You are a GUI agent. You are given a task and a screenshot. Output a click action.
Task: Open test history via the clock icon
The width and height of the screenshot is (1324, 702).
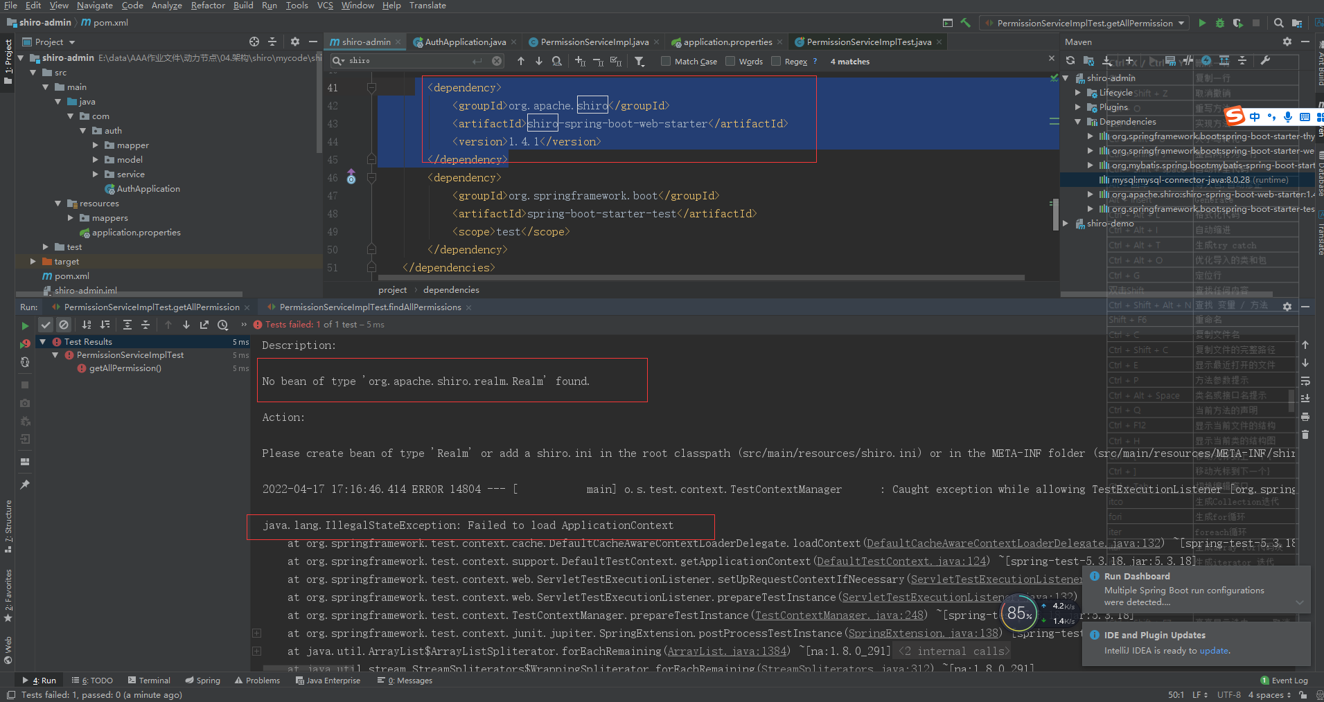tap(222, 324)
